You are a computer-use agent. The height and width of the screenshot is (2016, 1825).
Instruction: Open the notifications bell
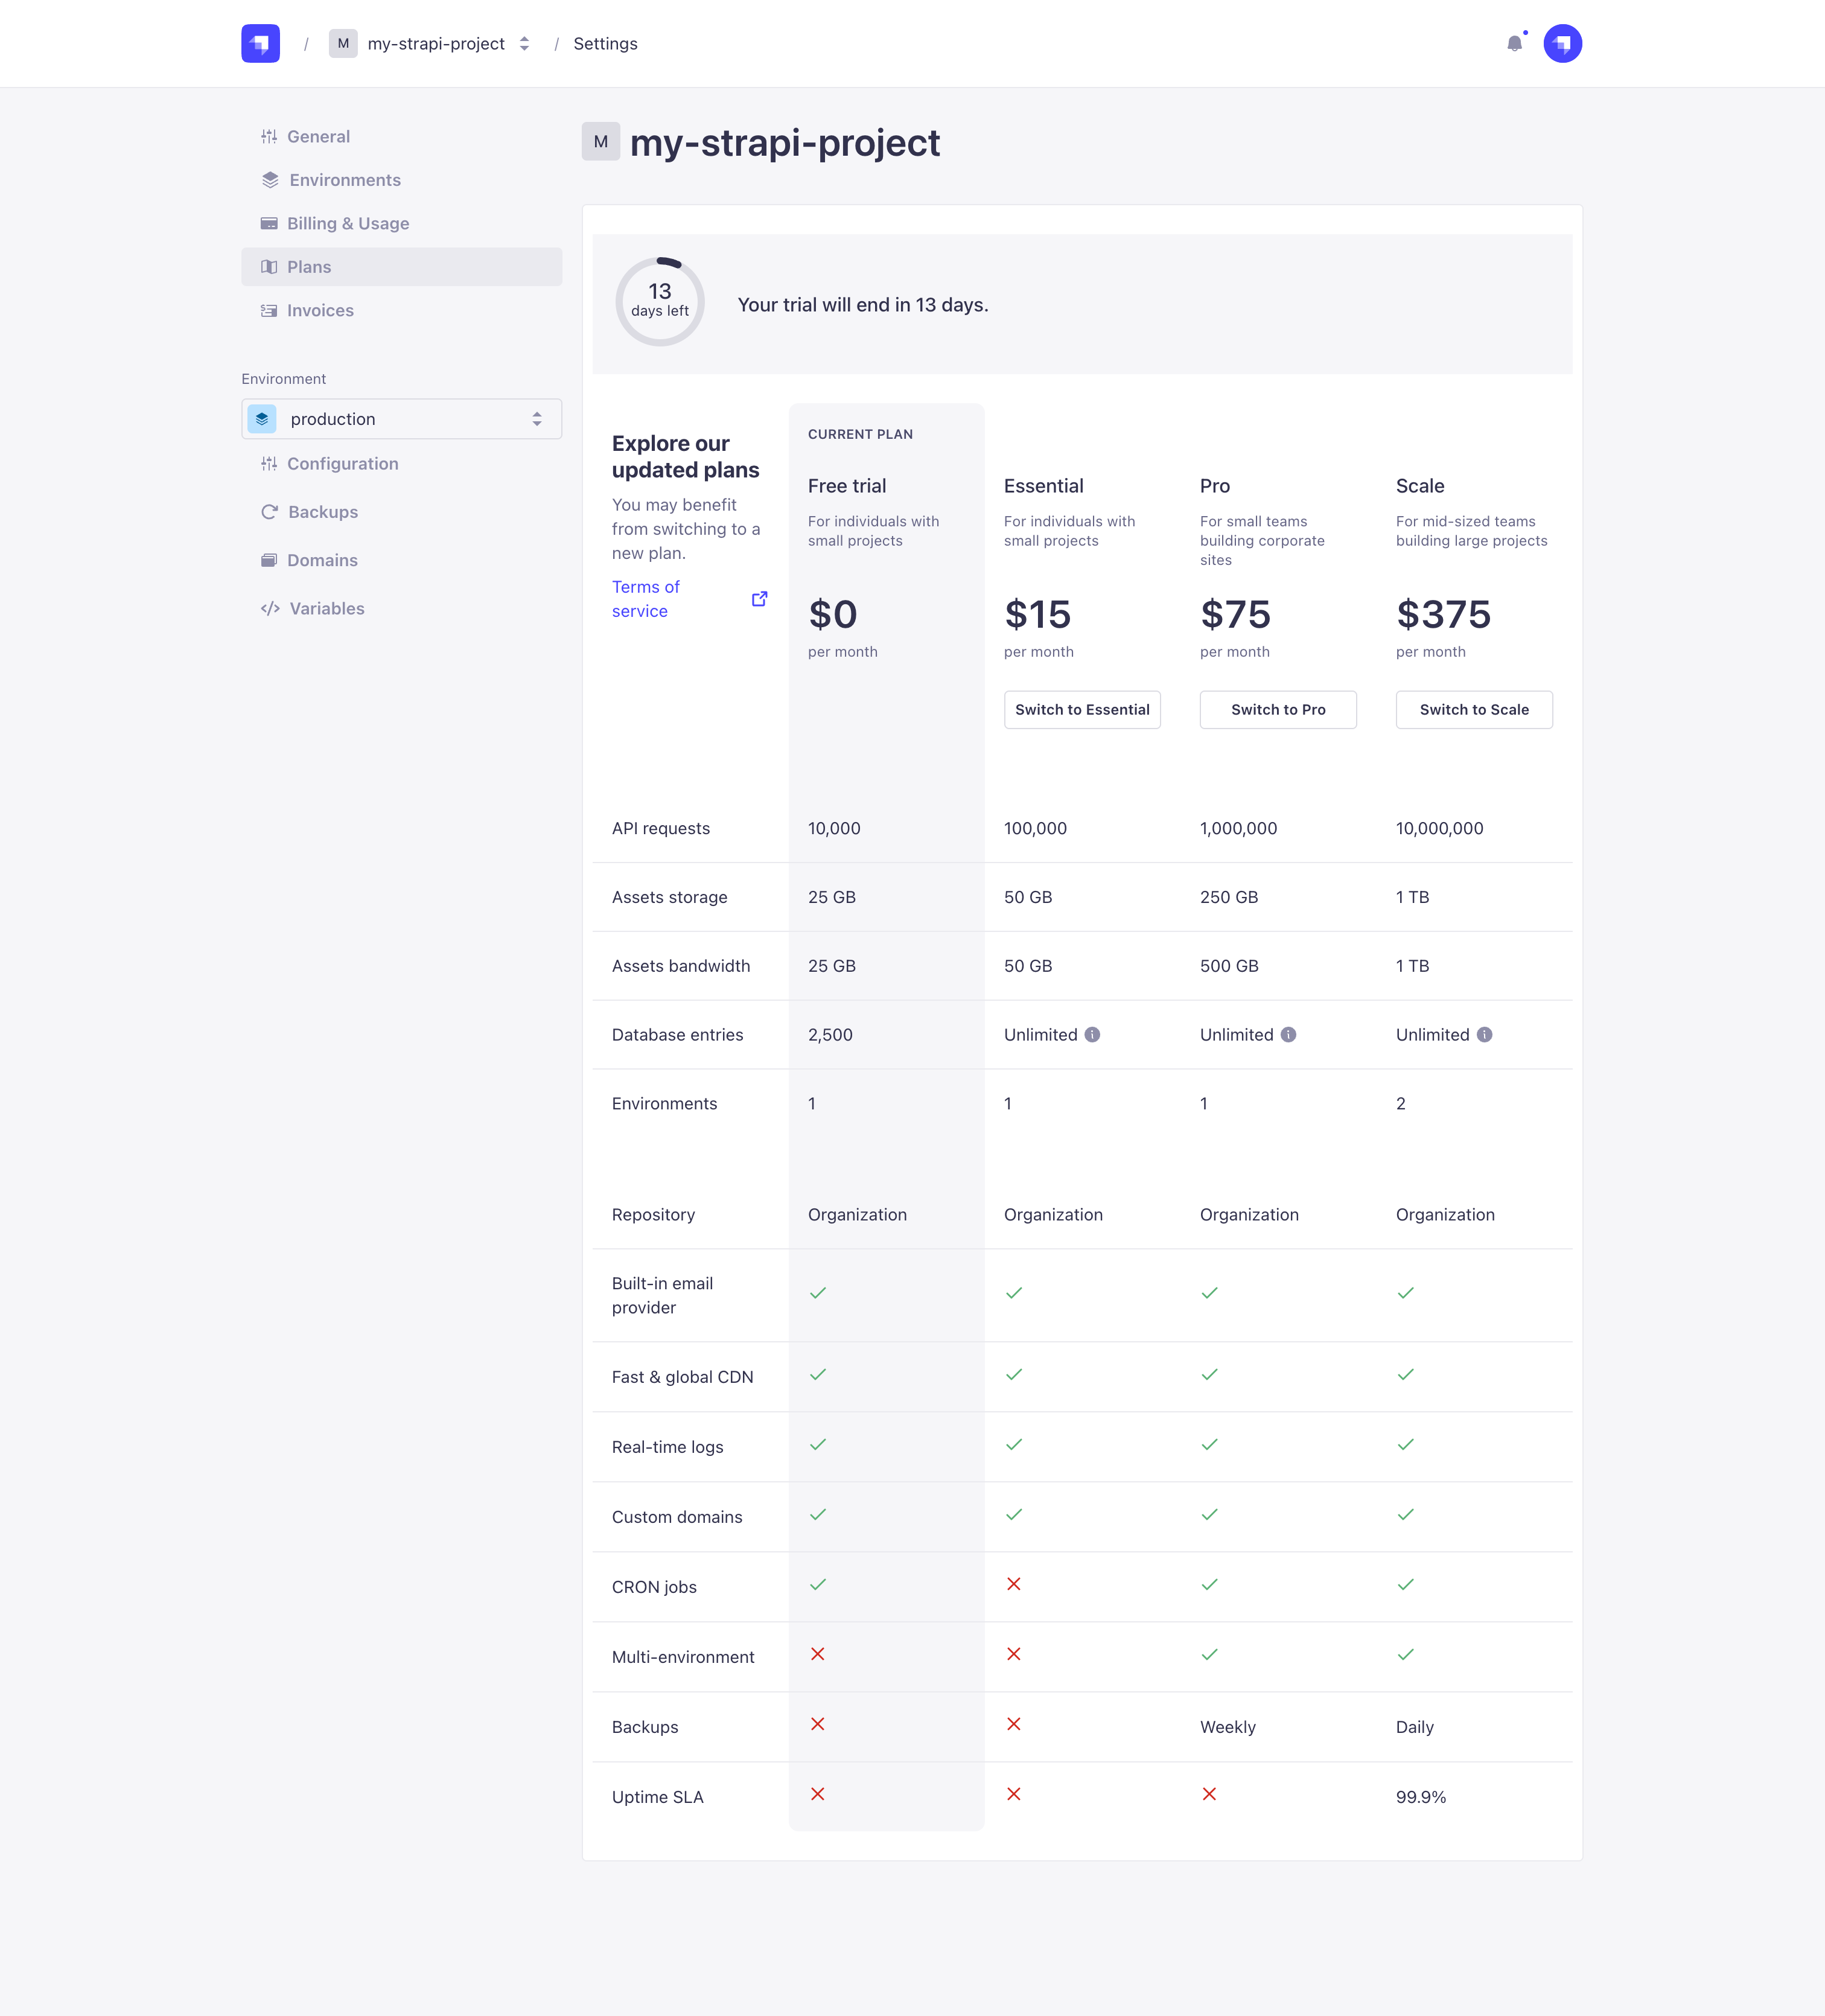(x=1515, y=43)
